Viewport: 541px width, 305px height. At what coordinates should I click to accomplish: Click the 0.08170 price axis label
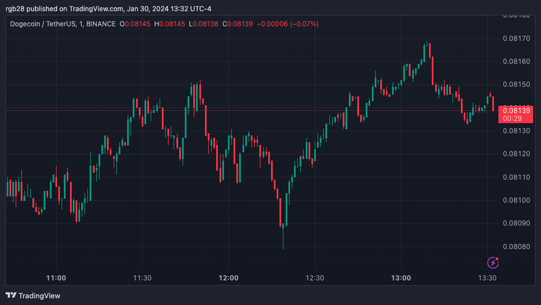pyautogui.click(x=516, y=39)
